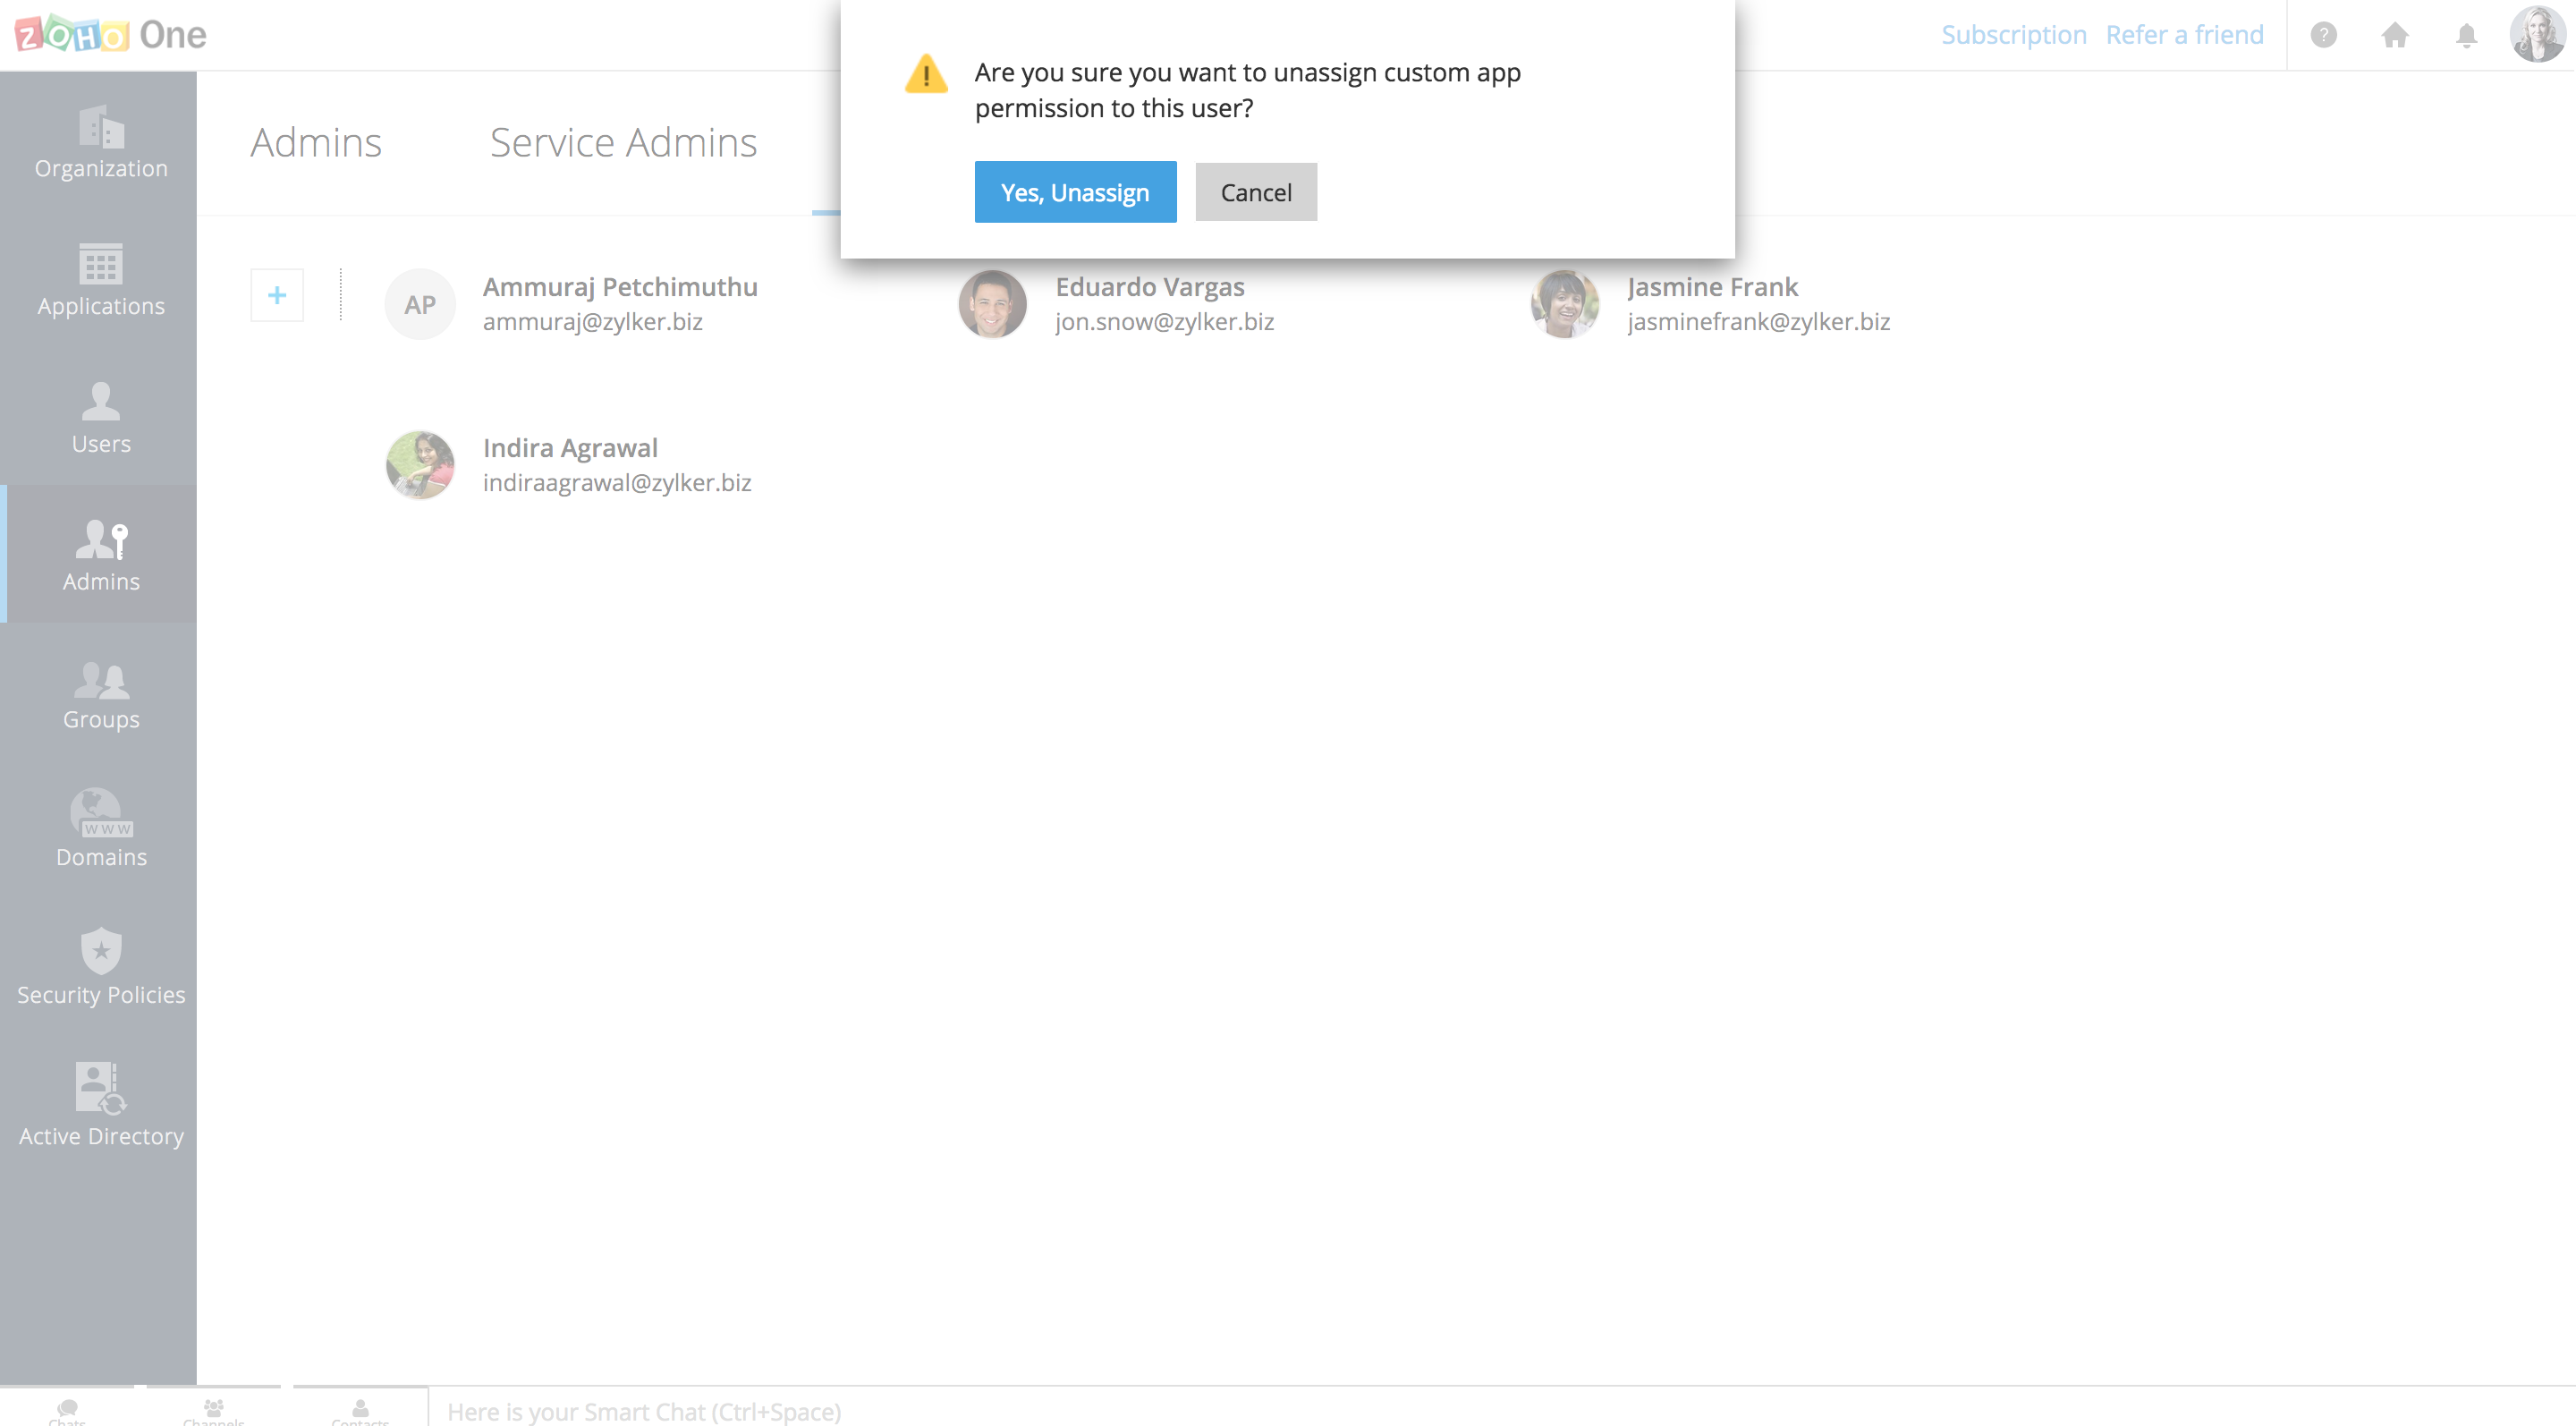Open the Chats tab in bottom bar

click(x=67, y=1408)
